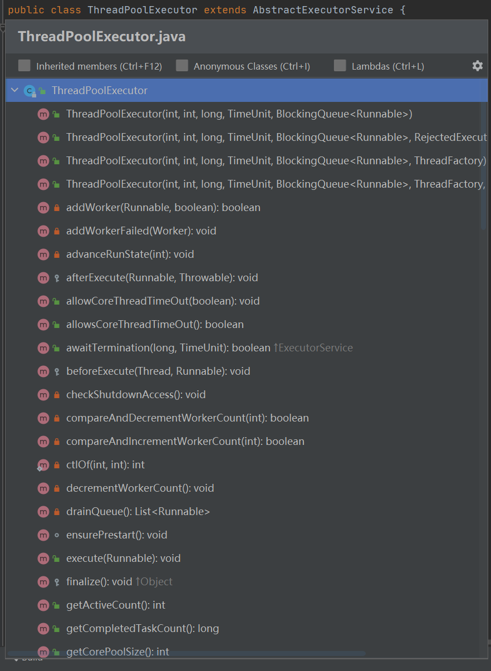This screenshot has height=671, width=491.
Task: Click public lock icon on execute(Runnable) row
Action: coord(56,559)
